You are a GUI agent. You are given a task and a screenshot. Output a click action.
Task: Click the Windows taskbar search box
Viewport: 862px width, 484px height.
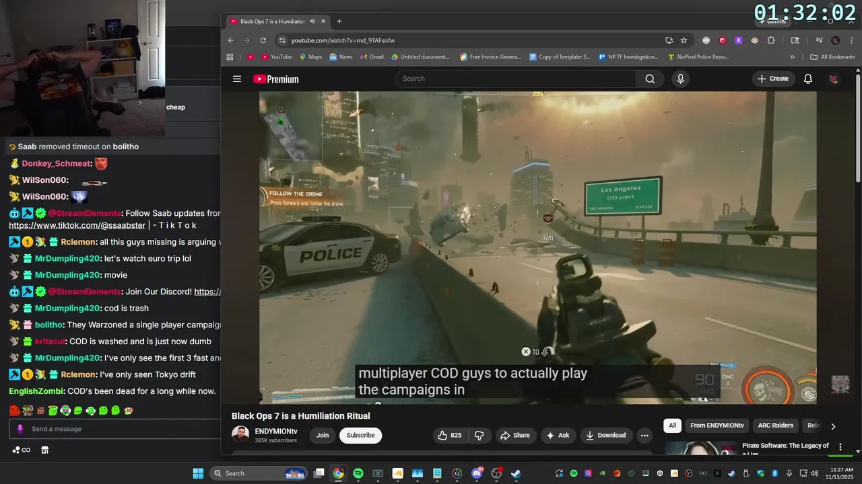(259, 473)
